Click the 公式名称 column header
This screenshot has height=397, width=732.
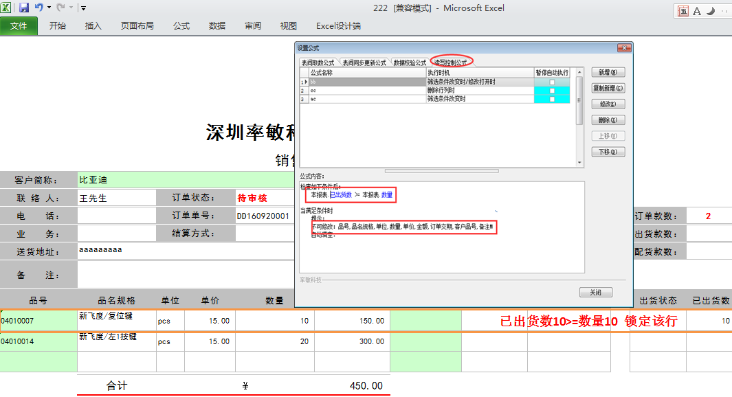coord(368,73)
